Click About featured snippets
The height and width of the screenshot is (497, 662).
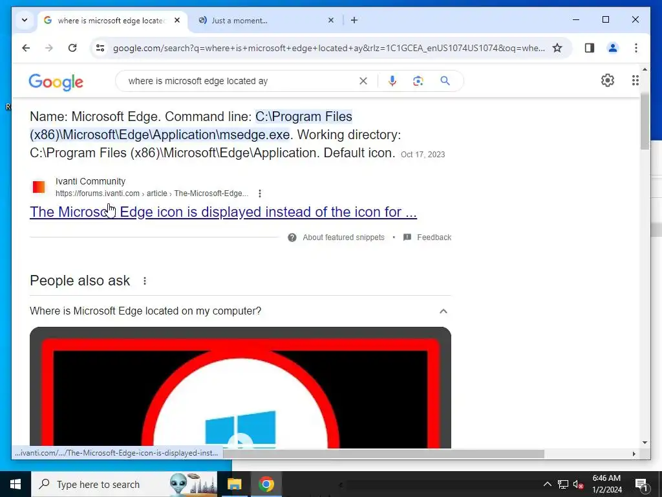tap(343, 237)
